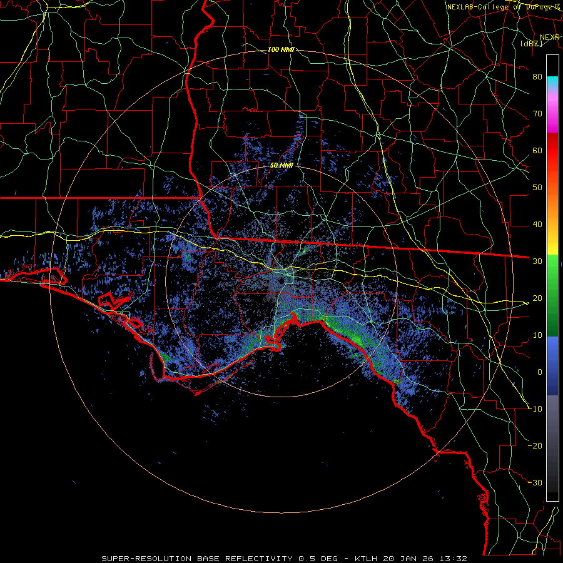Image resolution: width=563 pixels, height=563 pixels.
Task: Click the 20 value on the dBZ scale
Action: point(537,298)
